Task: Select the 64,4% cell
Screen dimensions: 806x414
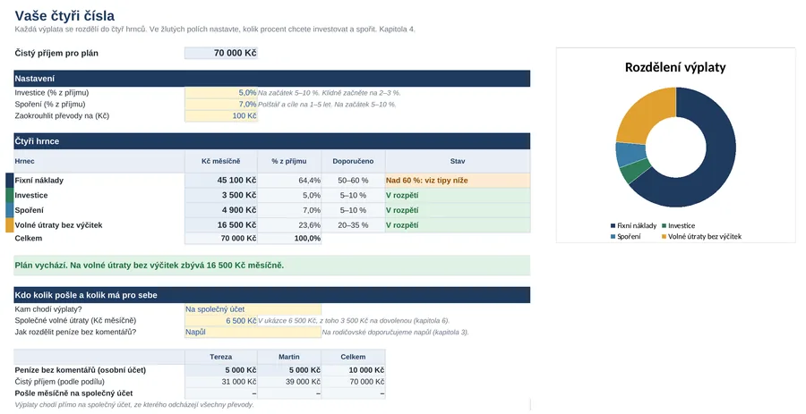Action: pyautogui.click(x=289, y=181)
